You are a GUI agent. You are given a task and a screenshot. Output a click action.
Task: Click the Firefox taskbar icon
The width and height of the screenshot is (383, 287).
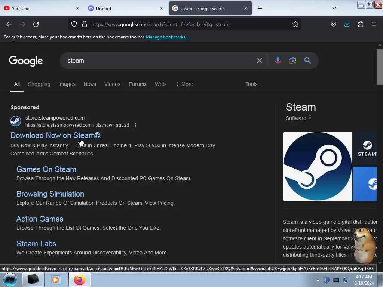point(80,280)
